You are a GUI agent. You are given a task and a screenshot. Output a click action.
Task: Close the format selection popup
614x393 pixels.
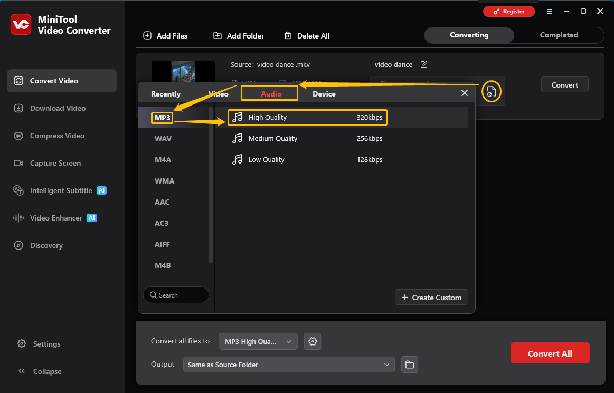(465, 93)
